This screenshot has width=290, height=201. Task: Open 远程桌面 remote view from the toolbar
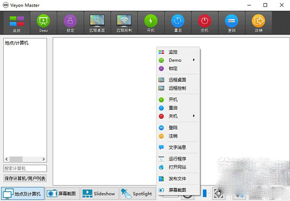pos(97,23)
